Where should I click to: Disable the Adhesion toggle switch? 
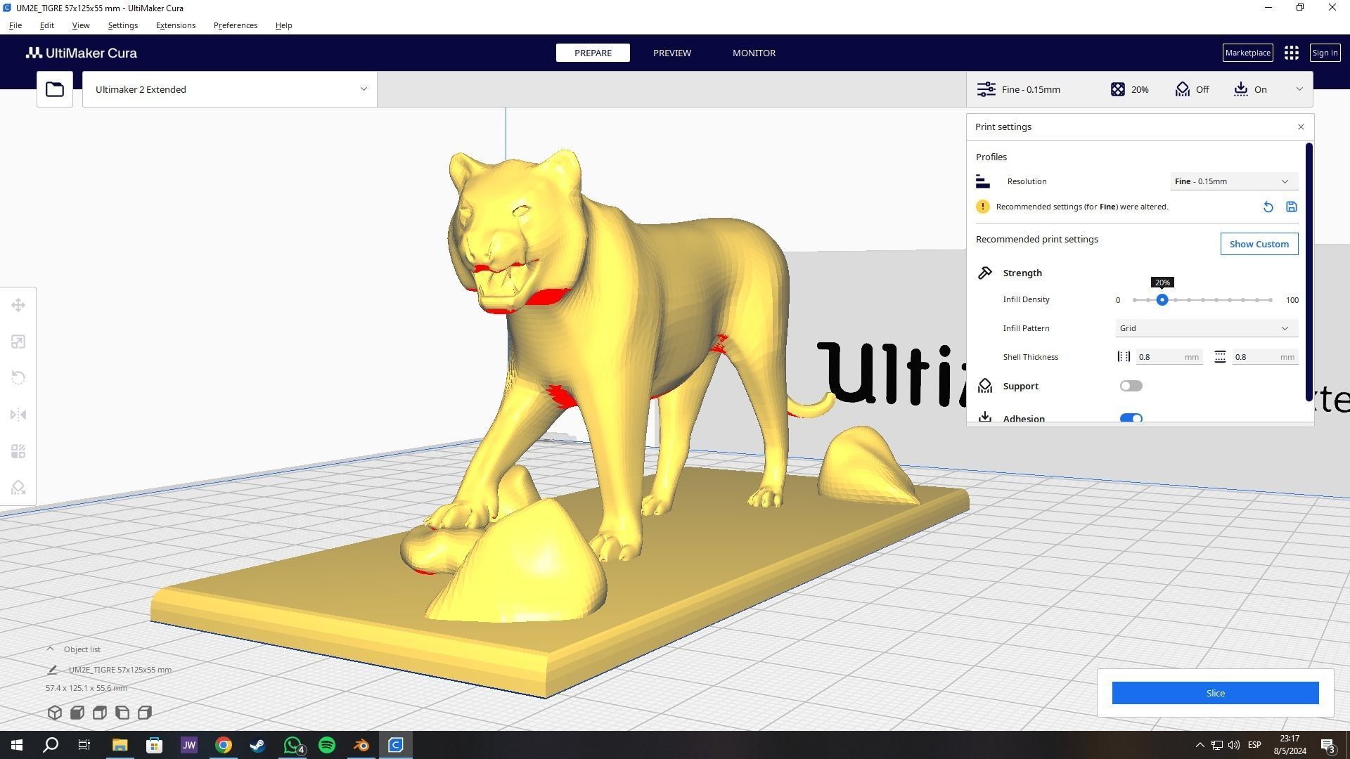pos(1131,418)
